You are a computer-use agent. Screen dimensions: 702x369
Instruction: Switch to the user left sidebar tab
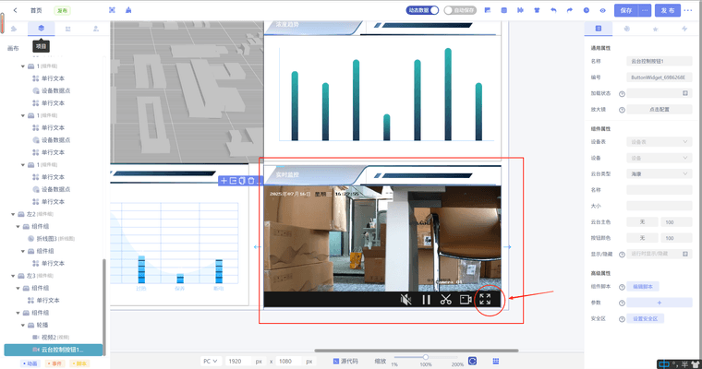click(x=96, y=29)
